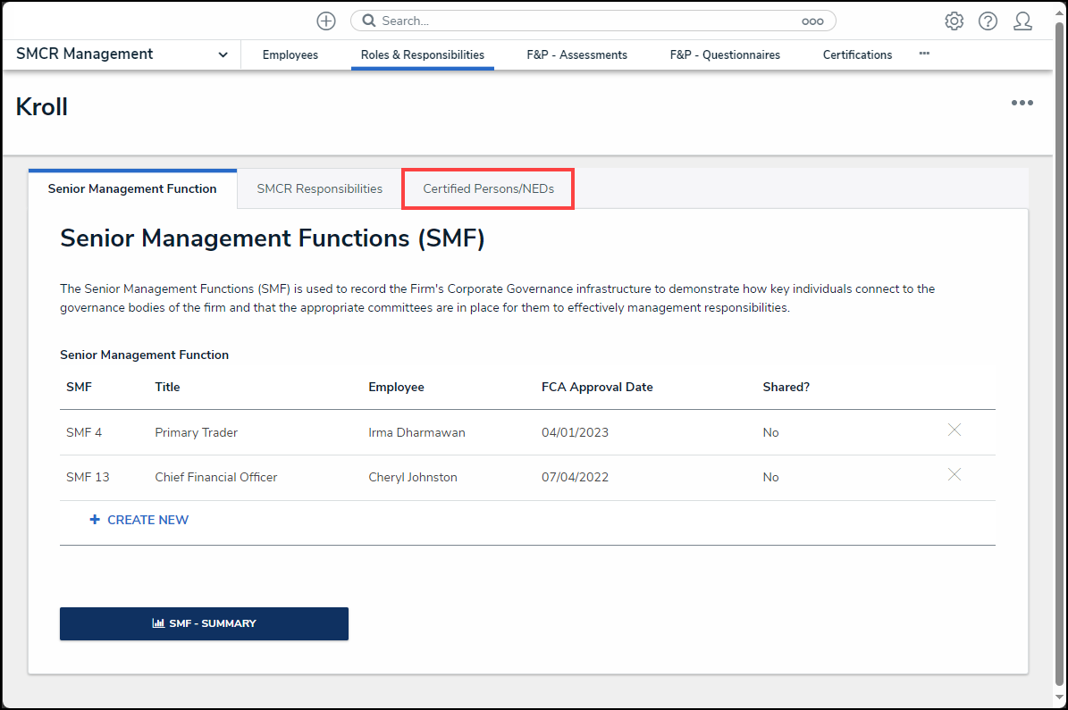Open the Kroll page more-options menu
The image size is (1068, 710).
pos(1022,104)
